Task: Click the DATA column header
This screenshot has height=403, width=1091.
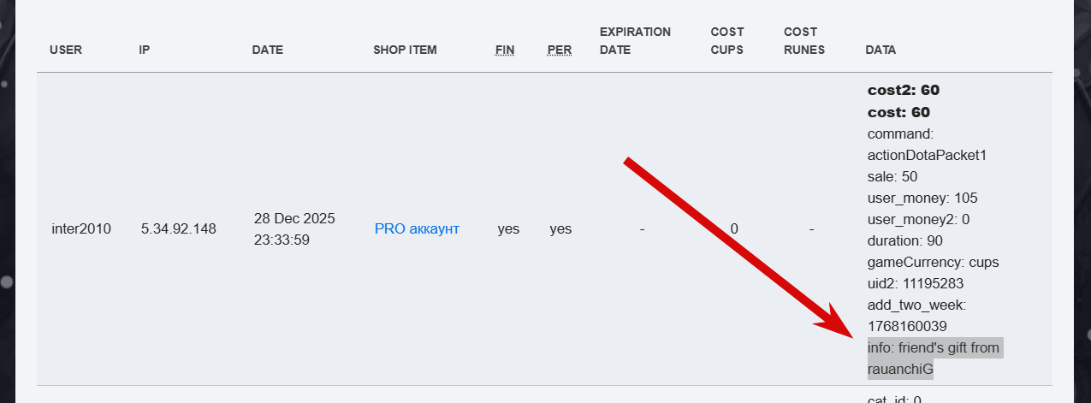Action: click(x=881, y=50)
